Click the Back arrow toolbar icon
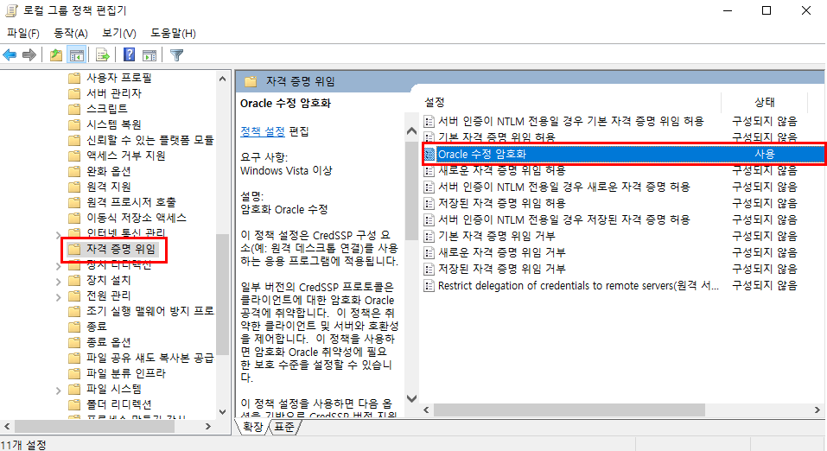Screen dimensions: 827x451 click(10, 54)
